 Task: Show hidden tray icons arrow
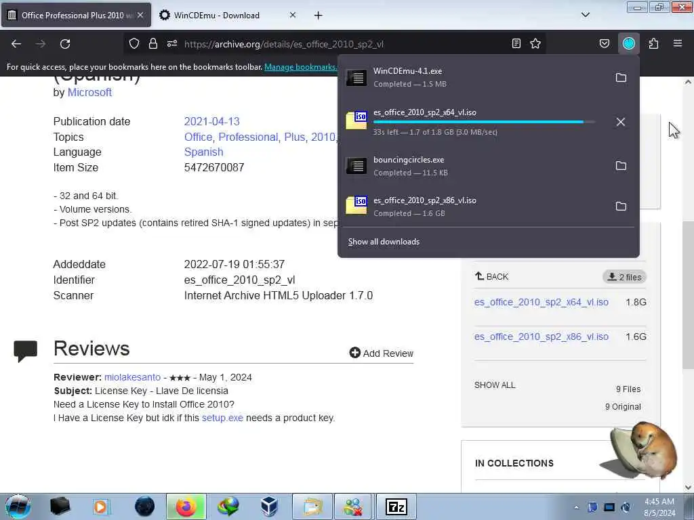pyautogui.click(x=576, y=507)
